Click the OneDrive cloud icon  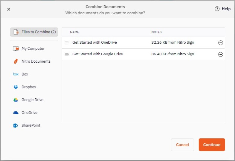(16, 113)
